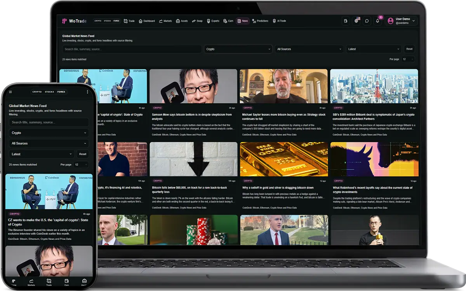Screen dimensions: 466x291
Task: Open AI Trade in the laptop navigation bar
Action: pyautogui.click(x=280, y=21)
